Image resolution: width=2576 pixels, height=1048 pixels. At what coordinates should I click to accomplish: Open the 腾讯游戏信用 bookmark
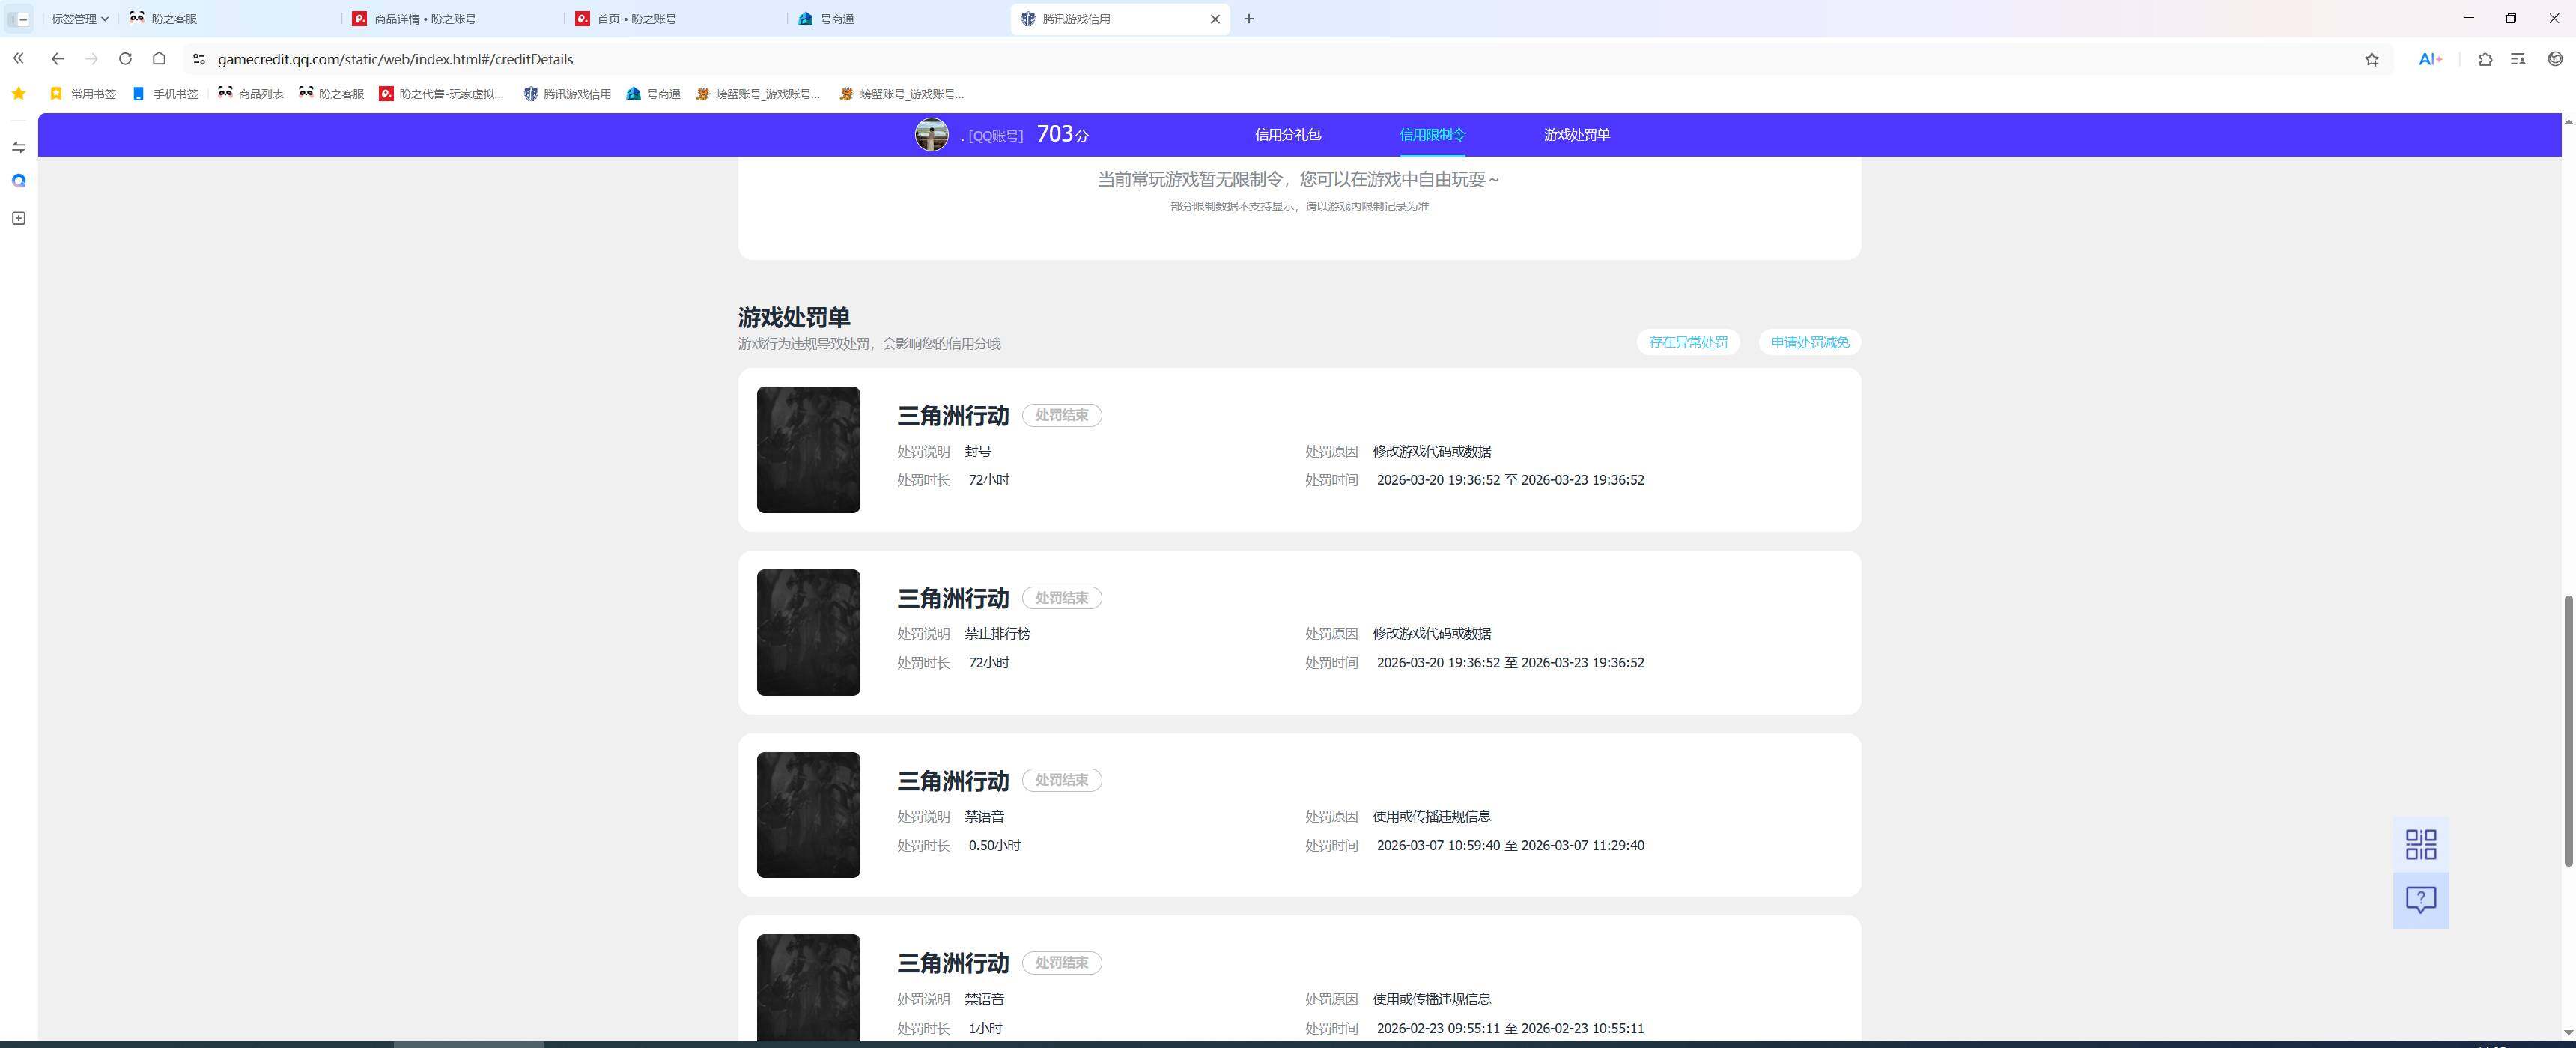tap(567, 94)
